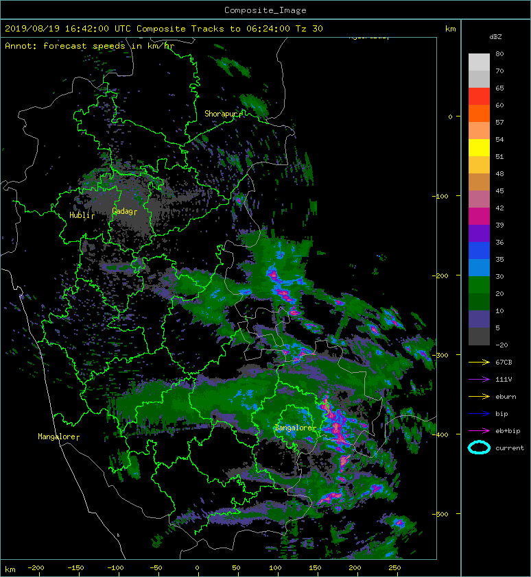Click the -20 dBZ legend value
This screenshot has height=577, width=531.
(501, 345)
